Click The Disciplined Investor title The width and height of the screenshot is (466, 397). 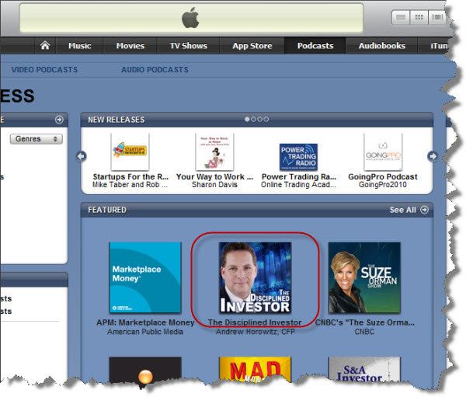click(x=255, y=322)
